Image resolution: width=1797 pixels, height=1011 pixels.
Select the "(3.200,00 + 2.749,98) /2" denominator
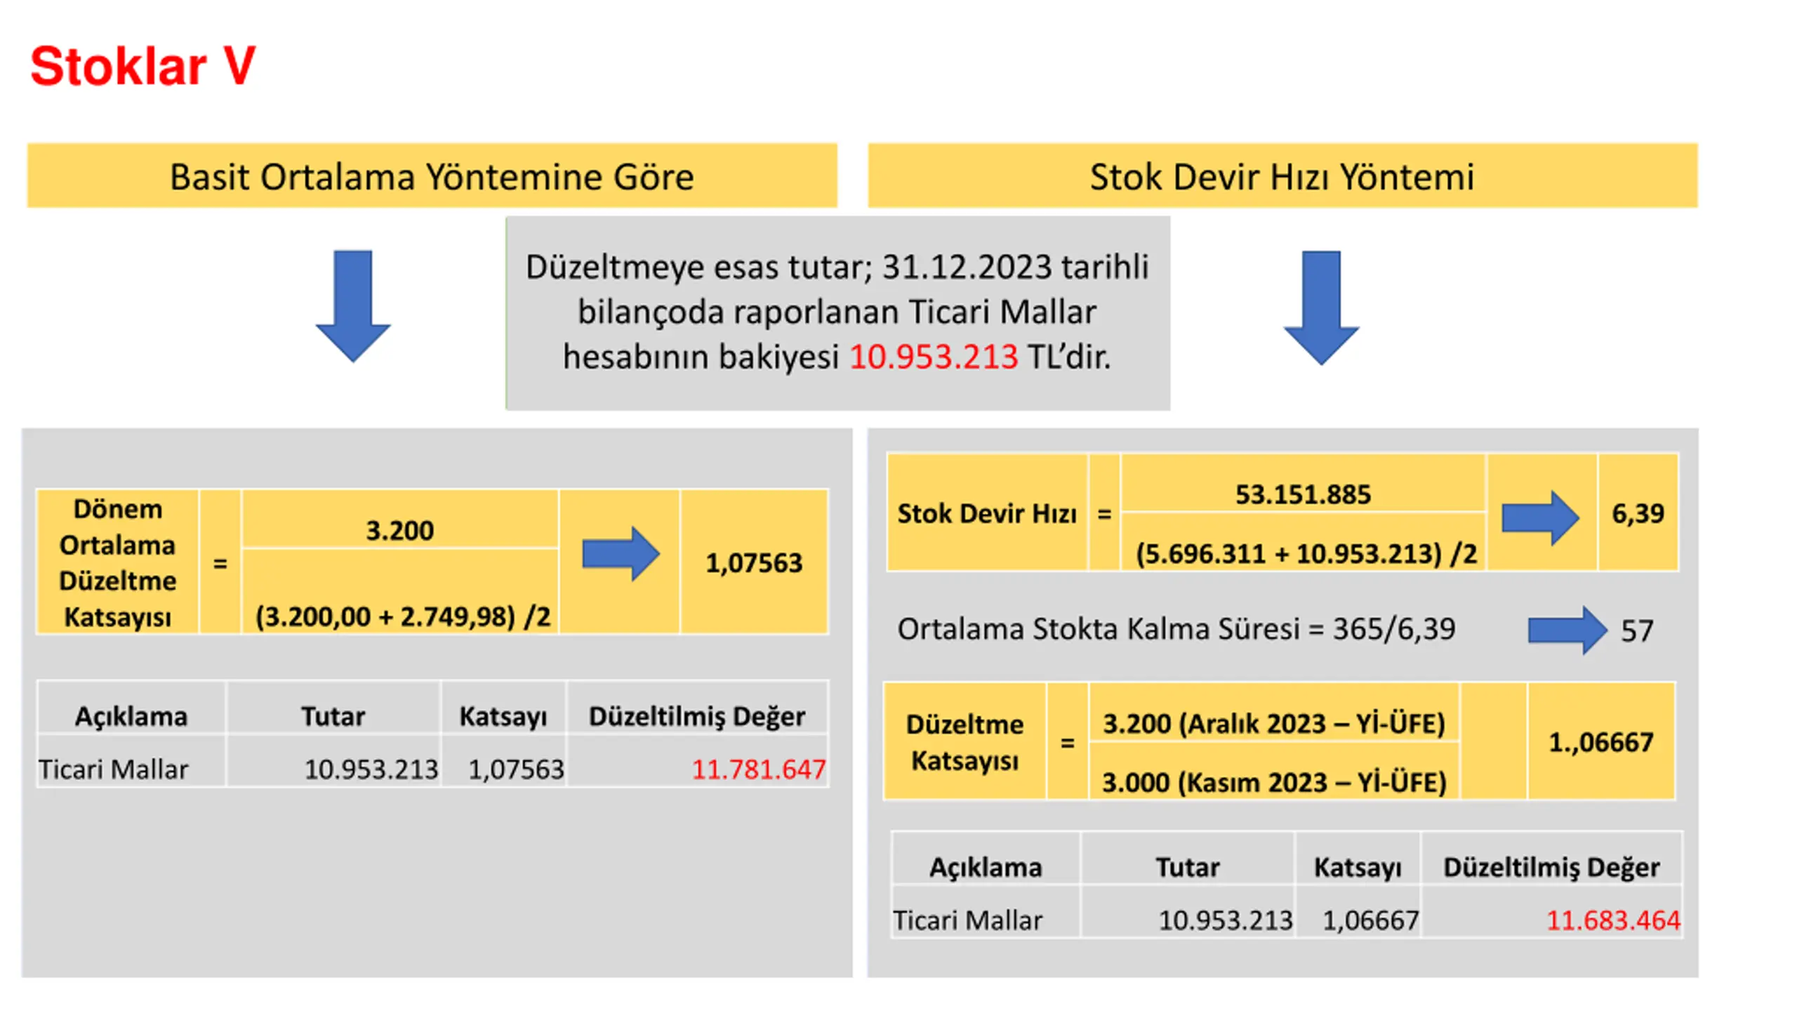tap(402, 616)
